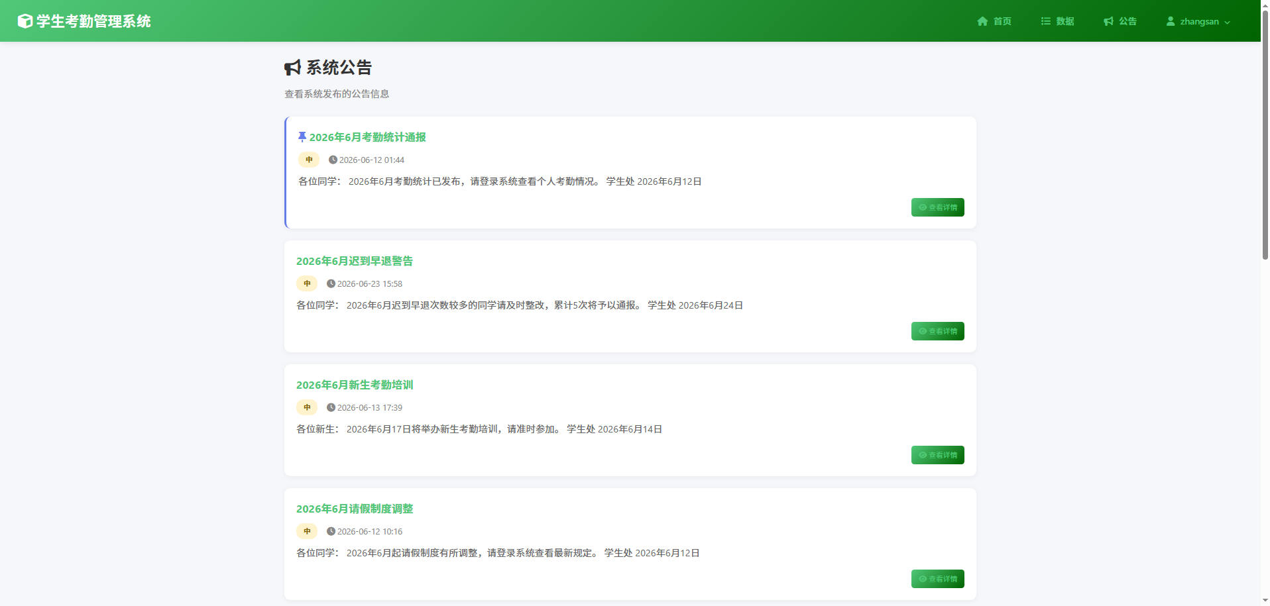Click timestamp 2026-06-13 17:39
Screen dimensions: 1270x606
click(370, 407)
